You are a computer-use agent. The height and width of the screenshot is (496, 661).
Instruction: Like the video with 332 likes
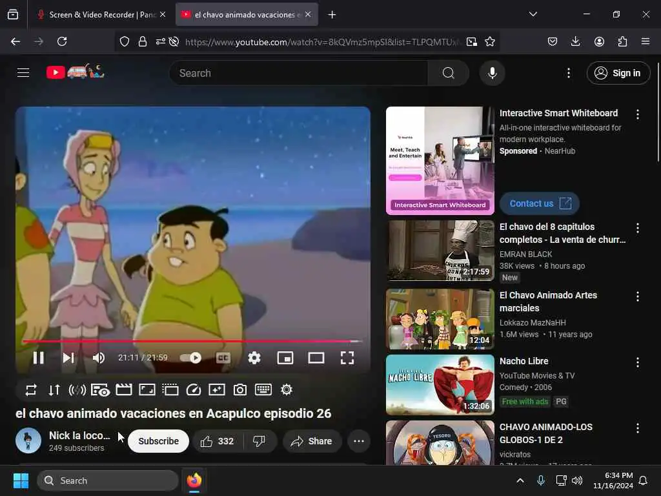217,441
